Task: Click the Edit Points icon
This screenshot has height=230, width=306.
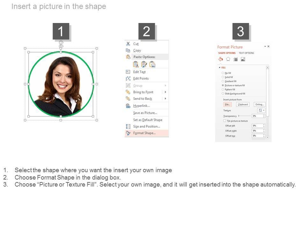Action: [128, 79]
